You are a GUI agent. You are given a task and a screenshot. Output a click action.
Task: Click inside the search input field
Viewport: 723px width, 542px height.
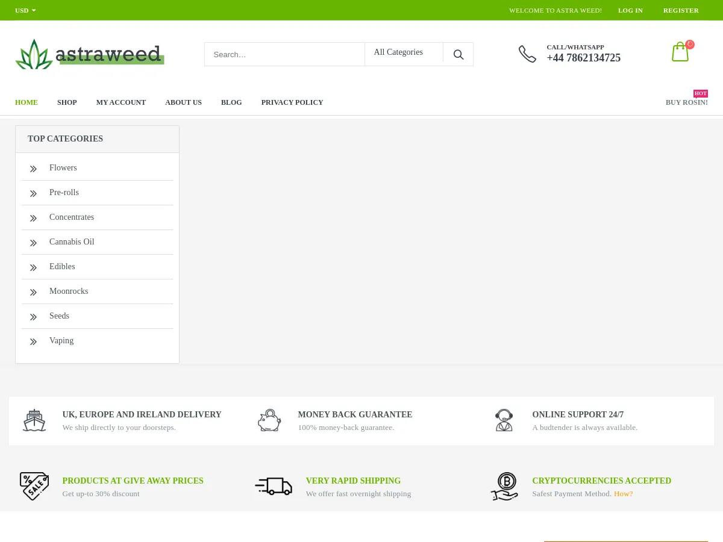283,54
